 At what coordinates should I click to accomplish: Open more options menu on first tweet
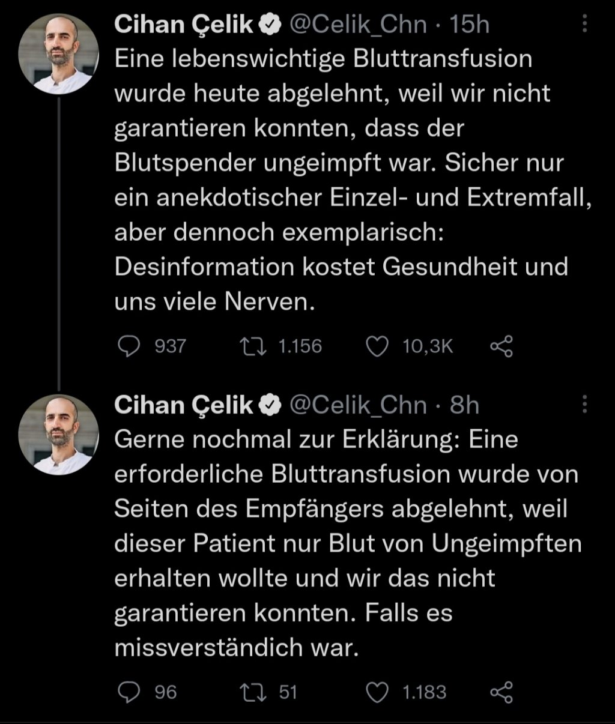(x=585, y=24)
